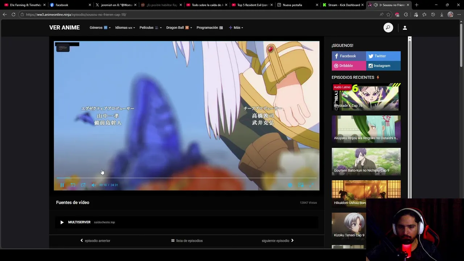Open the Instagram social button

pos(383,66)
